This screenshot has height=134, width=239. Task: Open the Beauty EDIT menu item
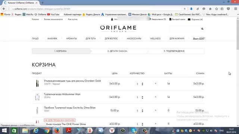pos(199,39)
